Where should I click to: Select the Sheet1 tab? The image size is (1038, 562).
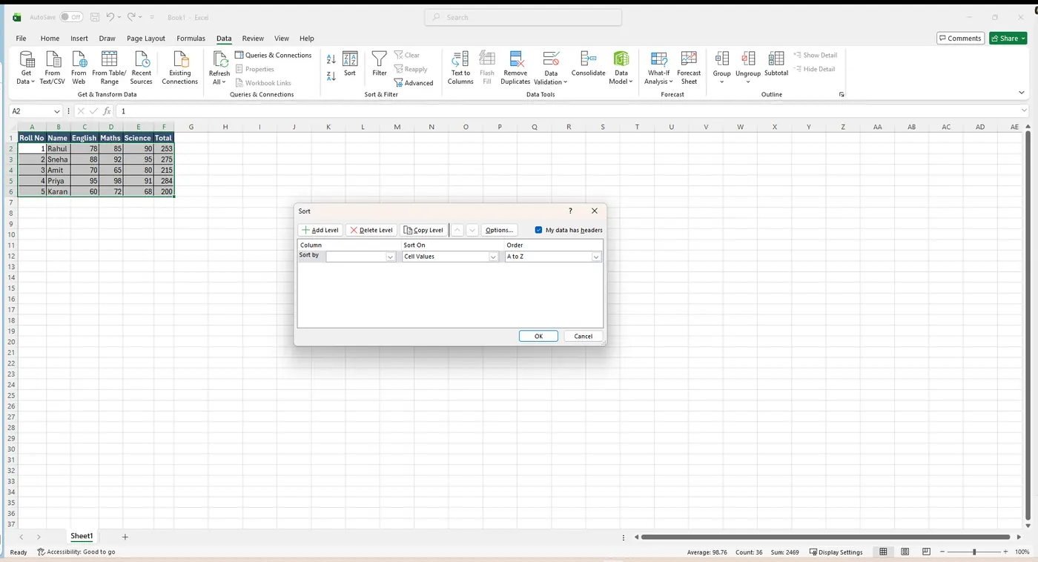tap(82, 536)
